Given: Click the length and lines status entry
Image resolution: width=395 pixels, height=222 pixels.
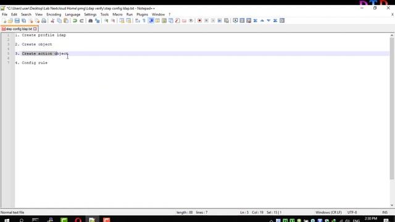Looking at the screenshot, I should pyautogui.click(x=192, y=212).
